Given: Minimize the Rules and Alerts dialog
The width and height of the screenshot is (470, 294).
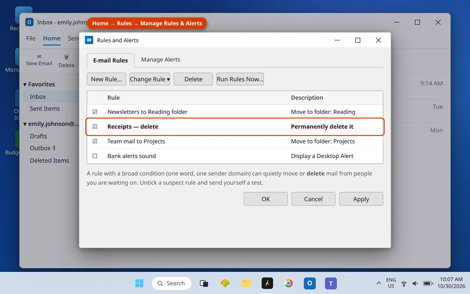Looking at the screenshot, I should point(337,40).
